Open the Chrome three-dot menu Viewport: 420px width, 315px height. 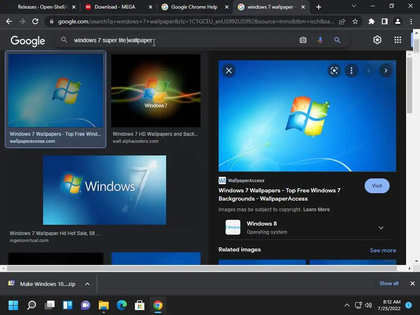411,21
